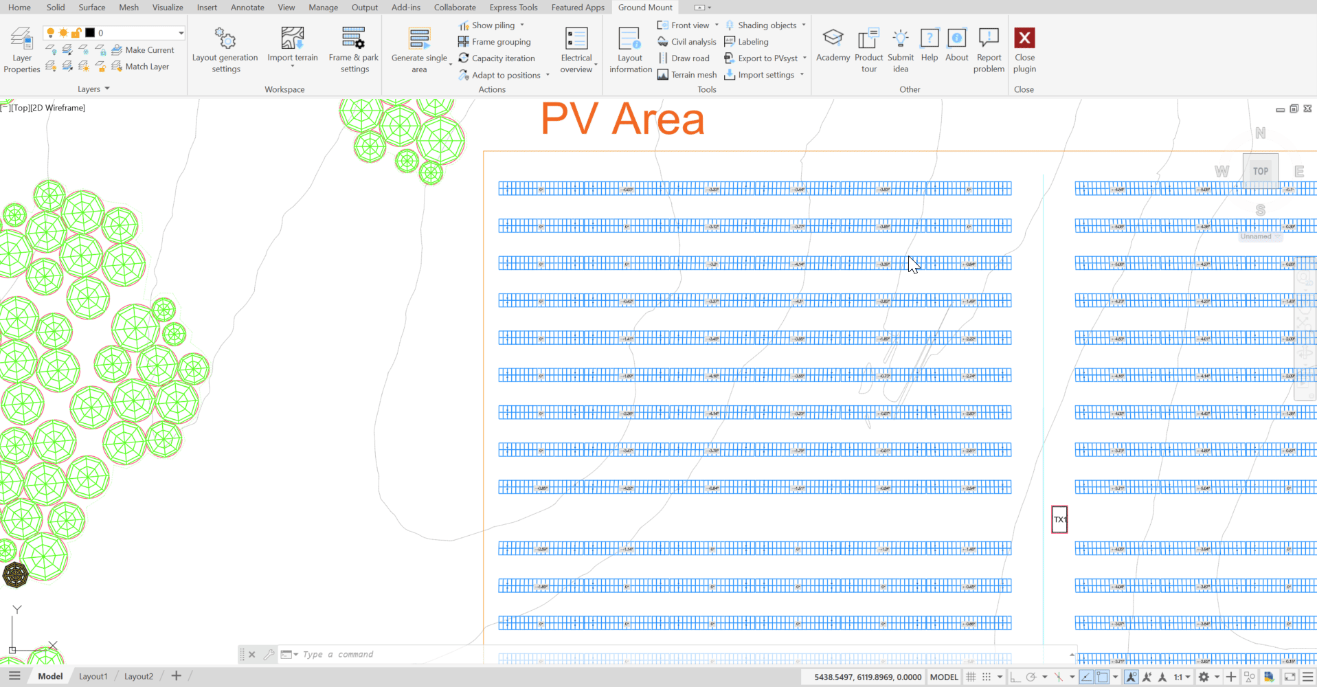
Task: Close the plugin with red X
Action: [1024, 38]
